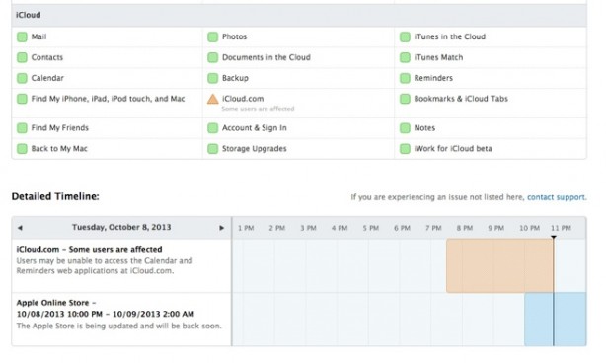Screen dimensions: 606x363
Task: Click 'iCloud.com – Some users are affected' timeline title
Action: [89, 250]
